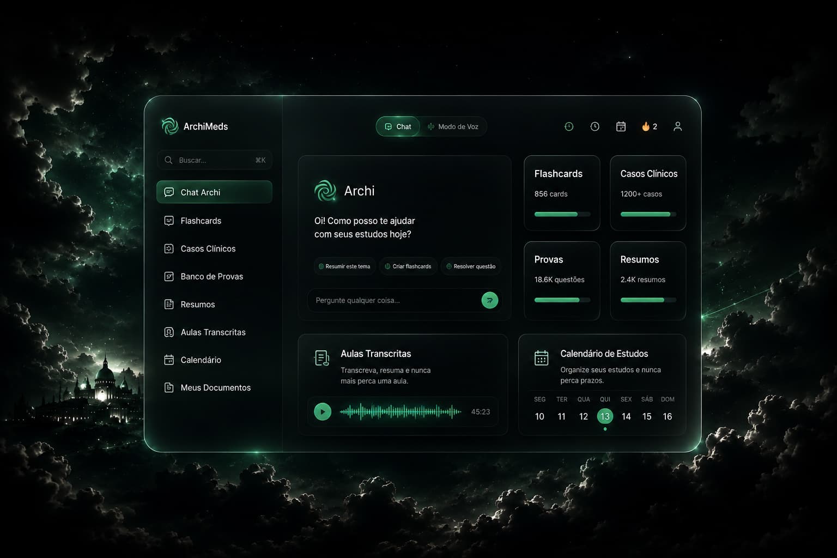Viewport: 837px width, 558px height.
Task: Click the Provas tile progress bar
Action: tap(562, 300)
